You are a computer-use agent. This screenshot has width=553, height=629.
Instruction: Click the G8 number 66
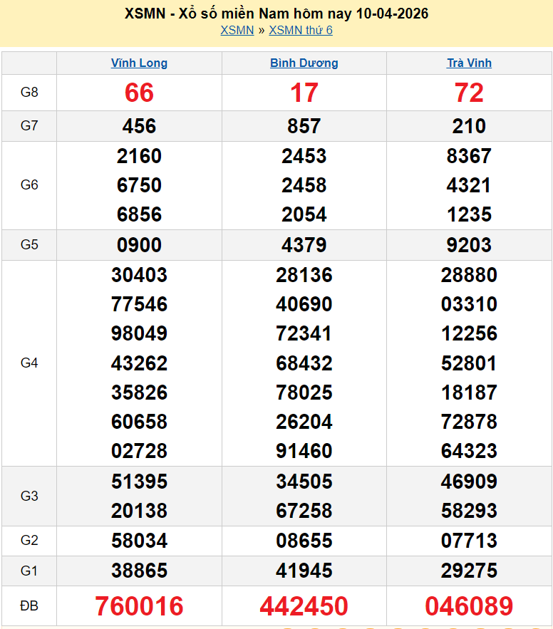click(x=139, y=93)
